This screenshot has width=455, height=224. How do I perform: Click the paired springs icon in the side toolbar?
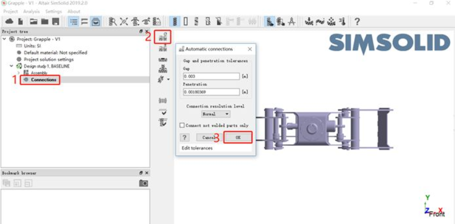pos(163,101)
